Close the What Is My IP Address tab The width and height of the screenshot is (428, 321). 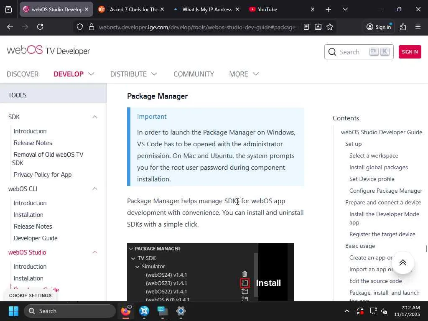coord(237,9)
